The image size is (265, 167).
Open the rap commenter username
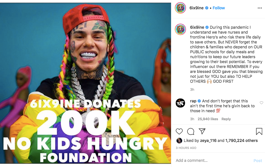point(193,101)
